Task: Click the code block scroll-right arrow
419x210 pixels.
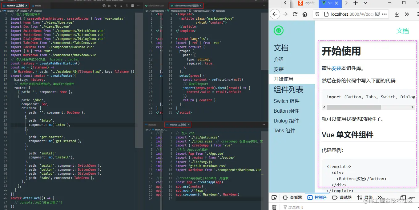Action: pyautogui.click(x=413, y=107)
